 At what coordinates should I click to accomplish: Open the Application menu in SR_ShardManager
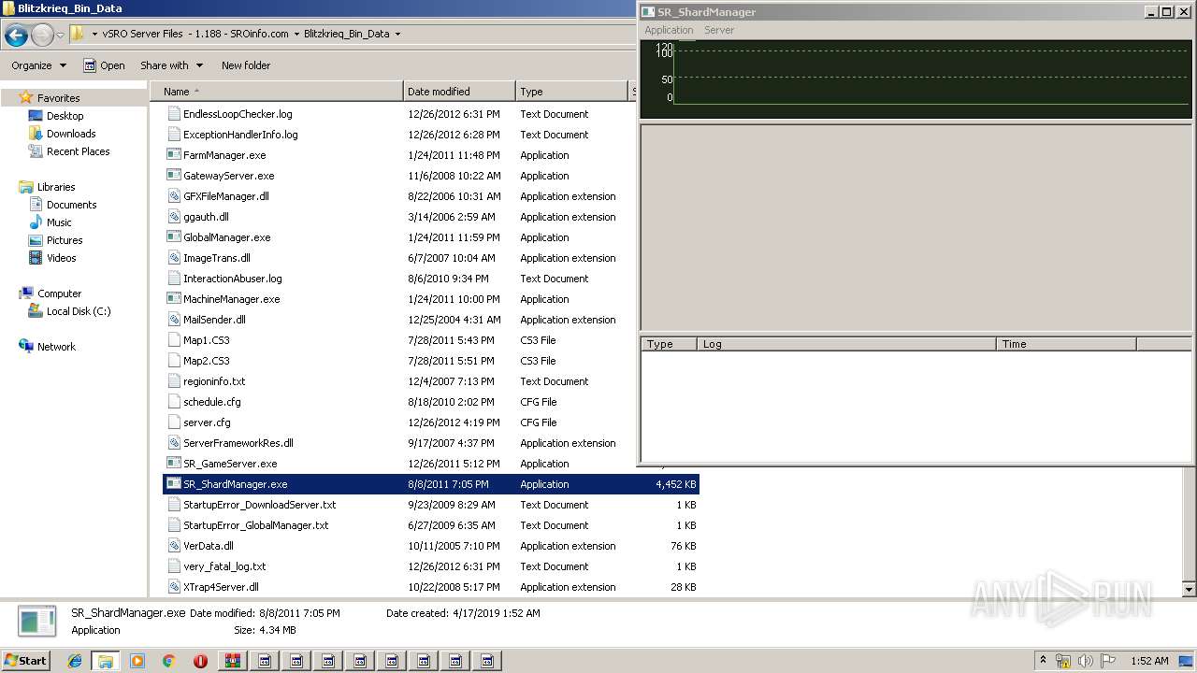click(669, 30)
